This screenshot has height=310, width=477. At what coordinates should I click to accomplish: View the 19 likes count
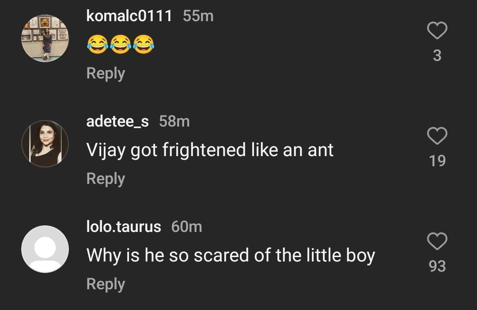[437, 161]
